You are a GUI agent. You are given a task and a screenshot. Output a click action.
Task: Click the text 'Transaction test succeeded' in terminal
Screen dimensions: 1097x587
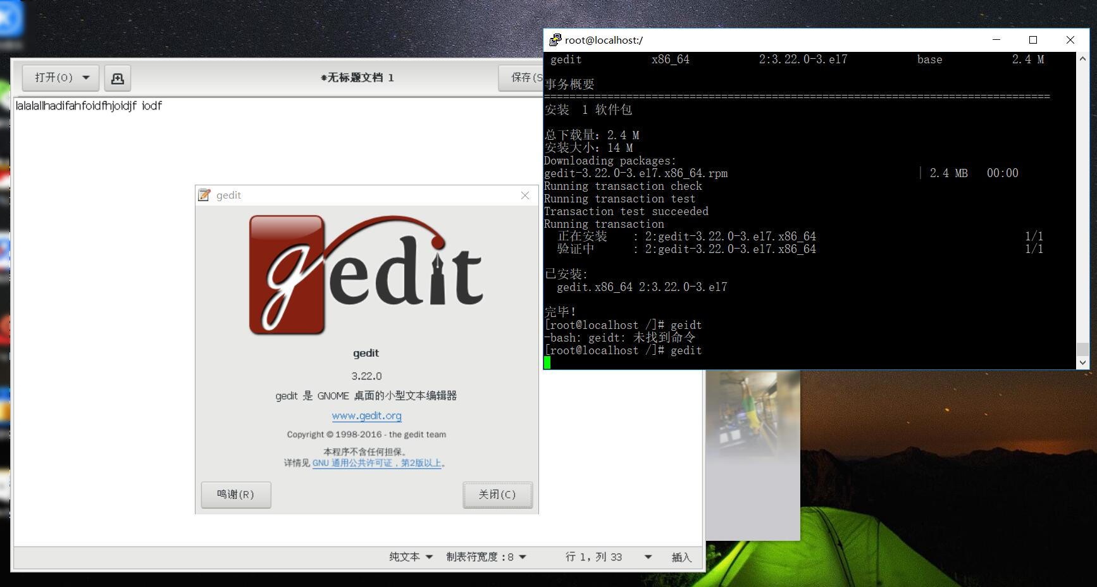[x=626, y=211]
